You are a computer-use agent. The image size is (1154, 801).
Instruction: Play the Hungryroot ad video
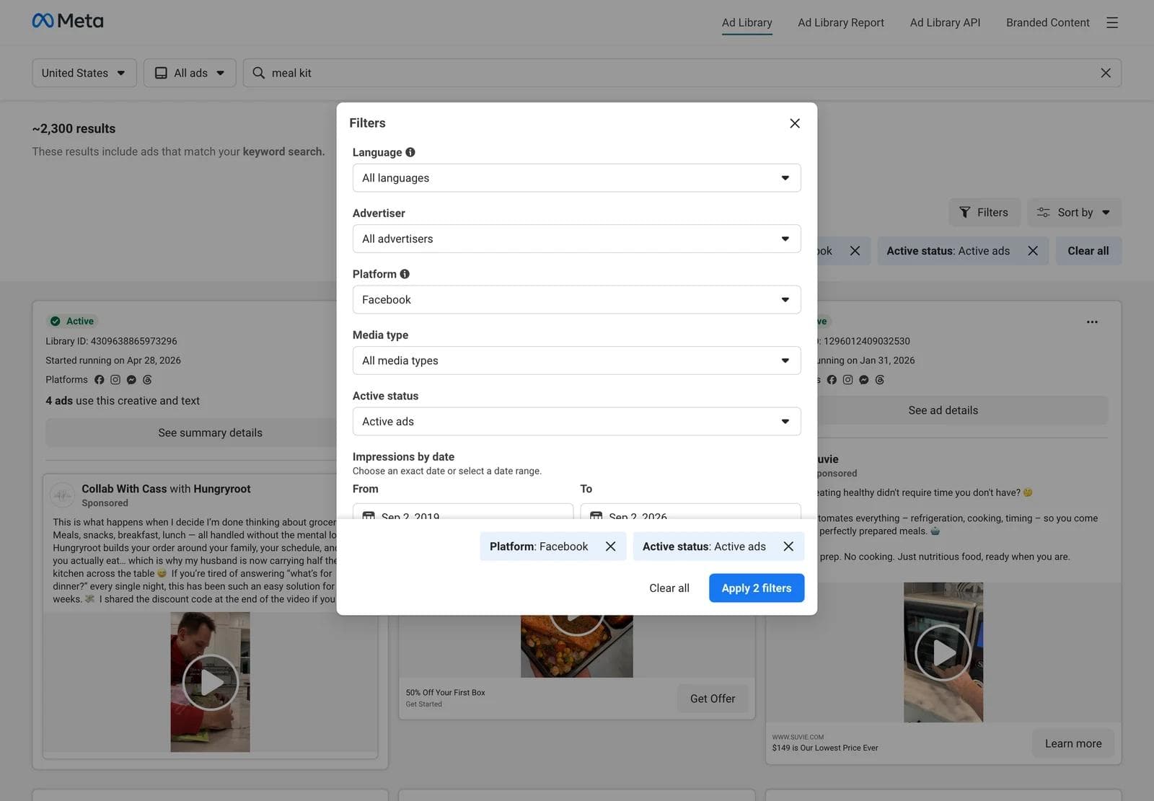[210, 682]
